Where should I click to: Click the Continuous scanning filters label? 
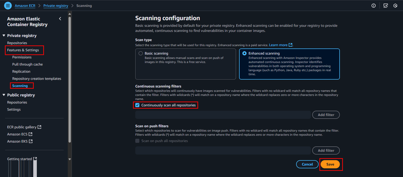(x=158, y=86)
